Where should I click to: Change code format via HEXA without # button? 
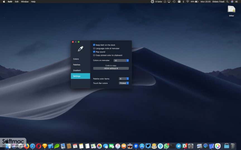coord(111,68)
